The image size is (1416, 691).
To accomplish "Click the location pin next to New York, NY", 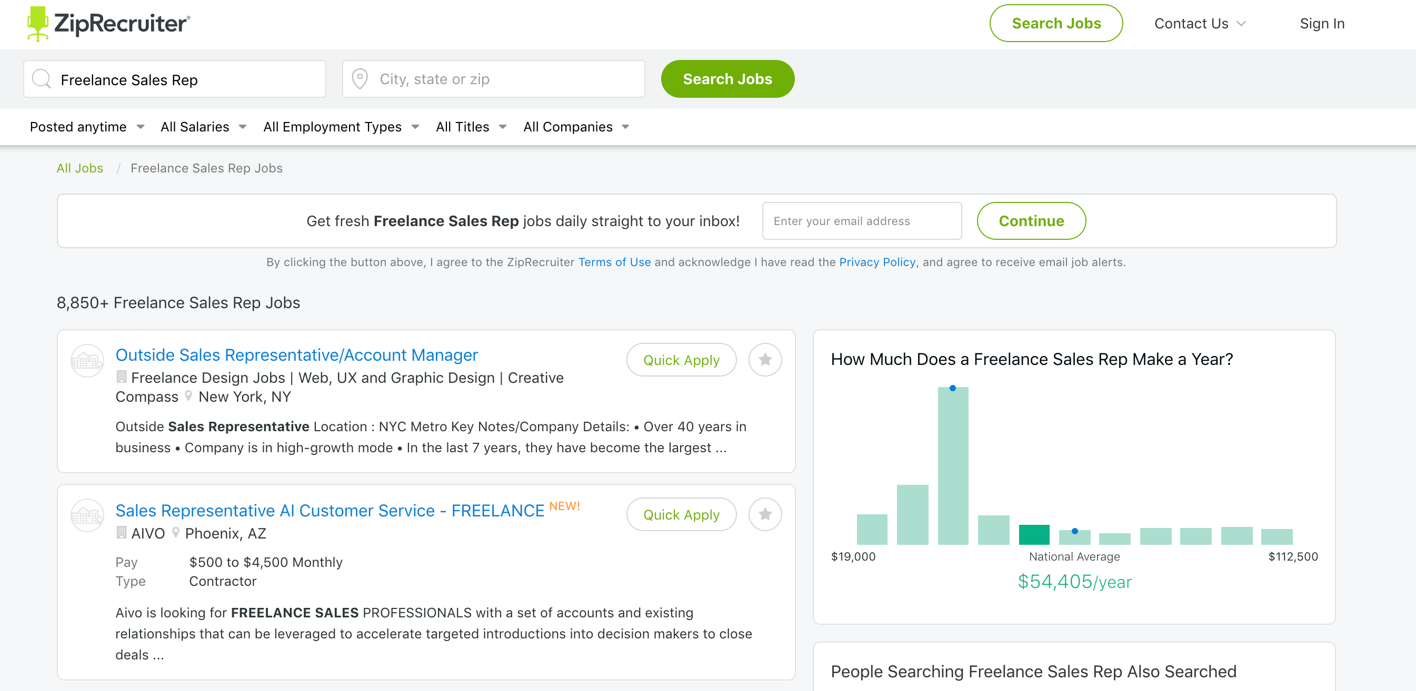I will [x=188, y=396].
